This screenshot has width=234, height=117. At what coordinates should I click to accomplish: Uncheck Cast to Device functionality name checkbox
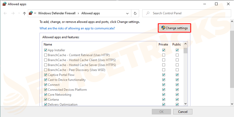46,80
